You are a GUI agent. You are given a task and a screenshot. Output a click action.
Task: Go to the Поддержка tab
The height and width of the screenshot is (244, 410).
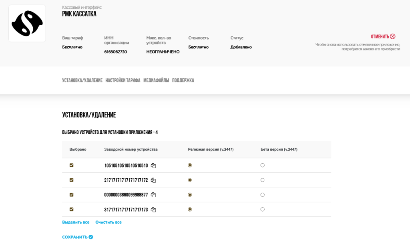[x=183, y=80]
